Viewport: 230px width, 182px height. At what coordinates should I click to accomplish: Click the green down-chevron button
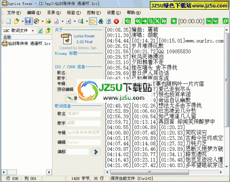coord(215,21)
